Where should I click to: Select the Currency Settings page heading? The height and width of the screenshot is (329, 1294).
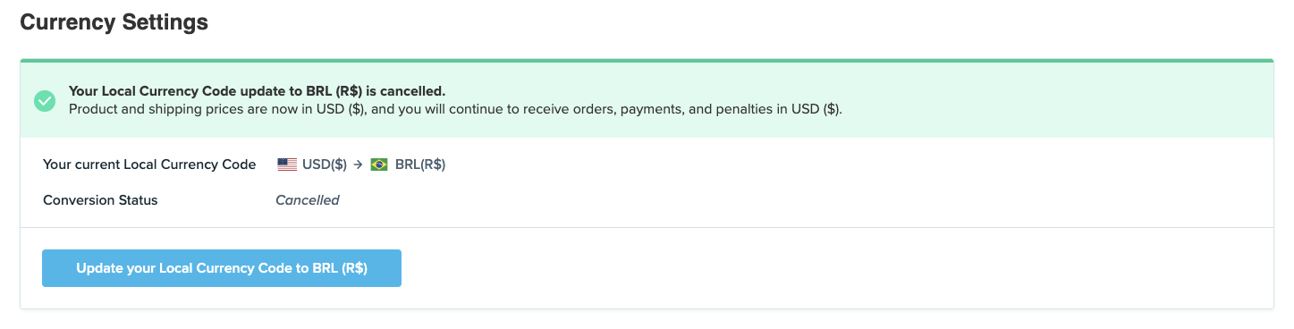[x=114, y=22]
